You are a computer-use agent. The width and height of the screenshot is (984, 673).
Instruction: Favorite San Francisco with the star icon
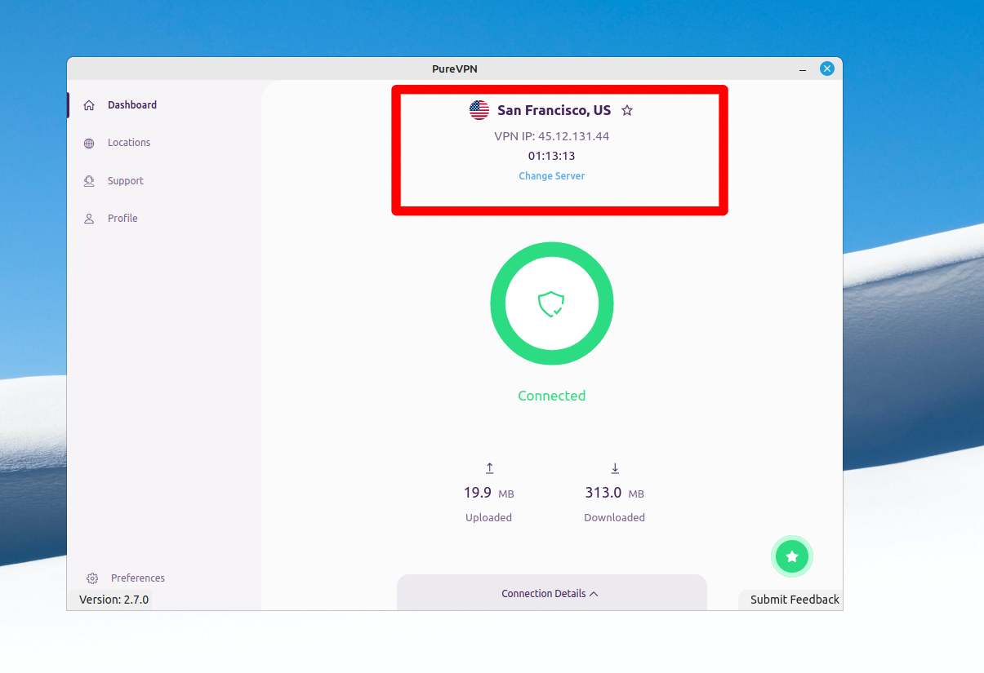pos(627,110)
